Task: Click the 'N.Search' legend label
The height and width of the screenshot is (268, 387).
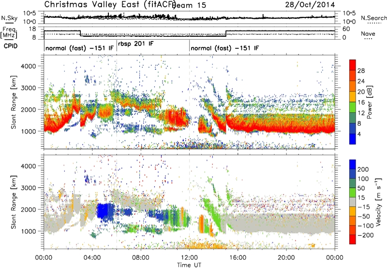Action: [373, 18]
